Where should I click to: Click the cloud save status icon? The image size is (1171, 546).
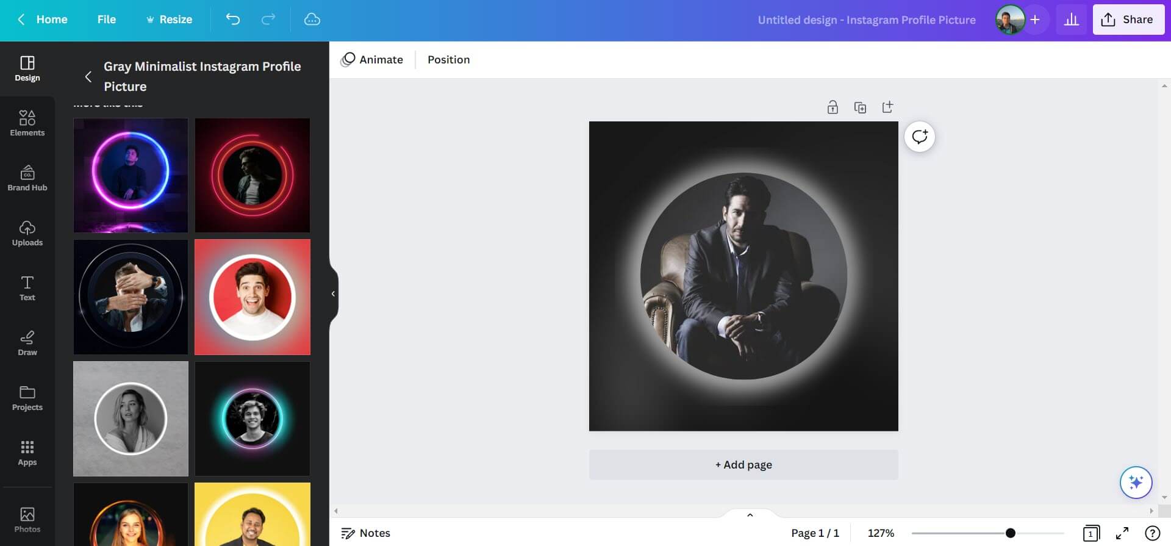pos(312,20)
